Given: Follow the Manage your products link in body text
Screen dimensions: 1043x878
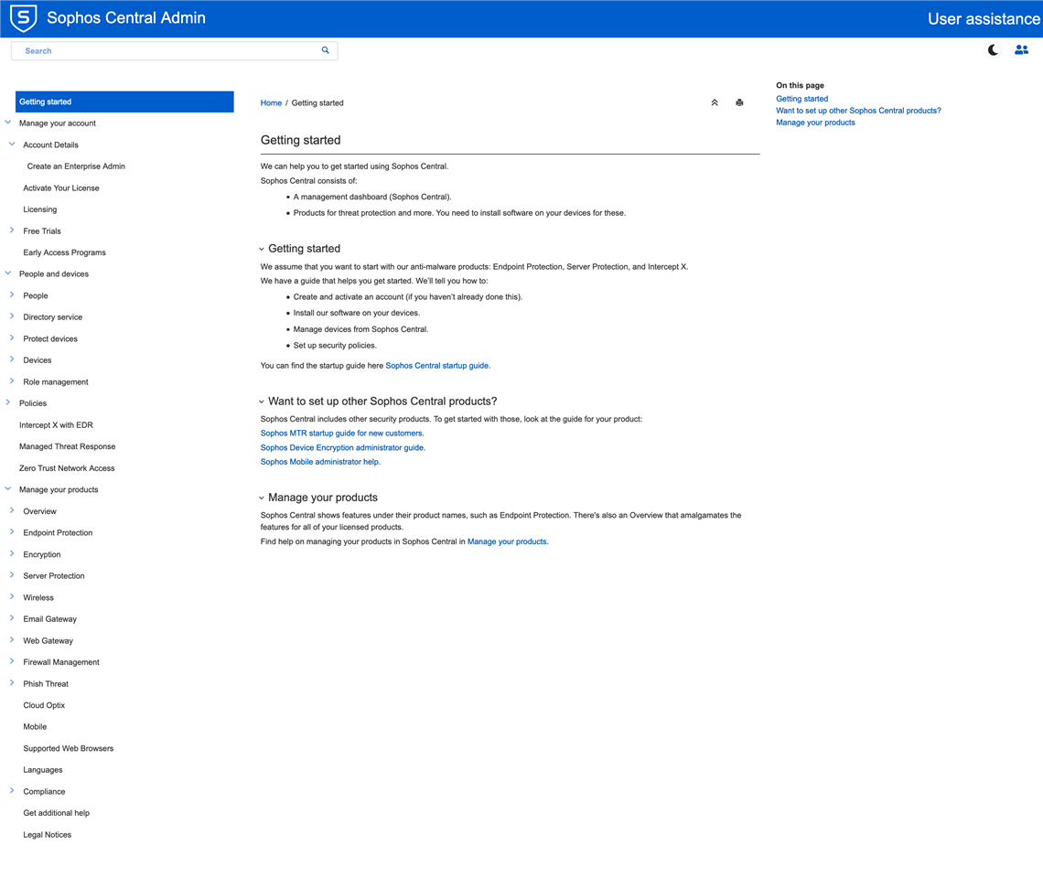Looking at the screenshot, I should pos(507,541).
